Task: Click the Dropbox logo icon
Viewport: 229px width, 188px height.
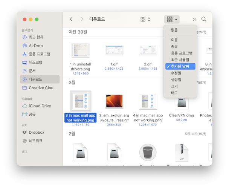Action: click(x=24, y=132)
